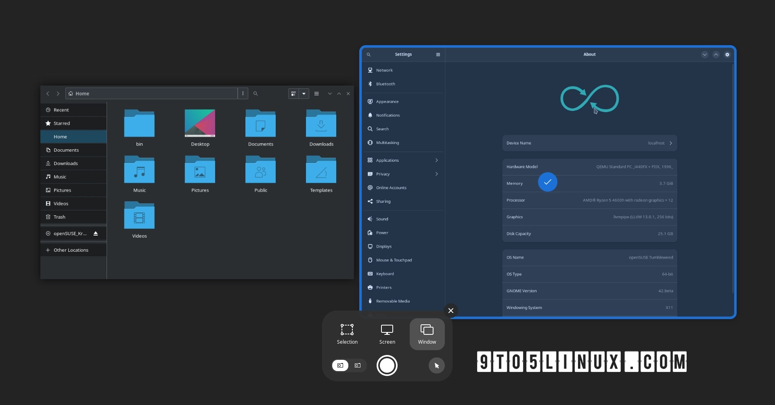
Task: Open Power settings
Action: pos(403,233)
